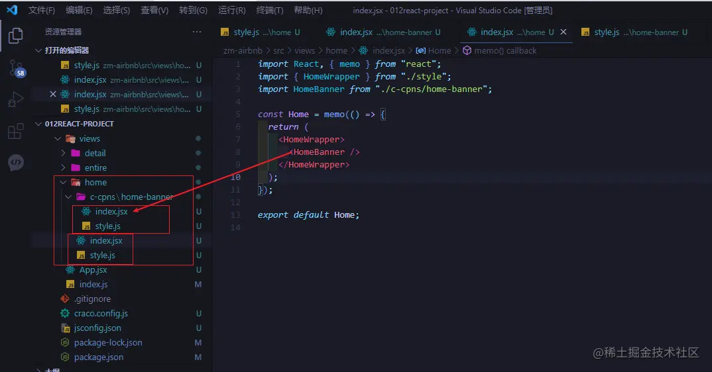Screen dimensions: 712x372
Task: Open 文件(F) menu
Action: pos(41,10)
